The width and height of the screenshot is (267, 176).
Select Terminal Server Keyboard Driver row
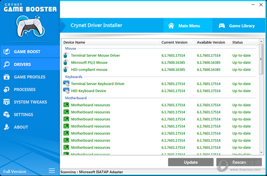pyautogui.click(x=160, y=84)
